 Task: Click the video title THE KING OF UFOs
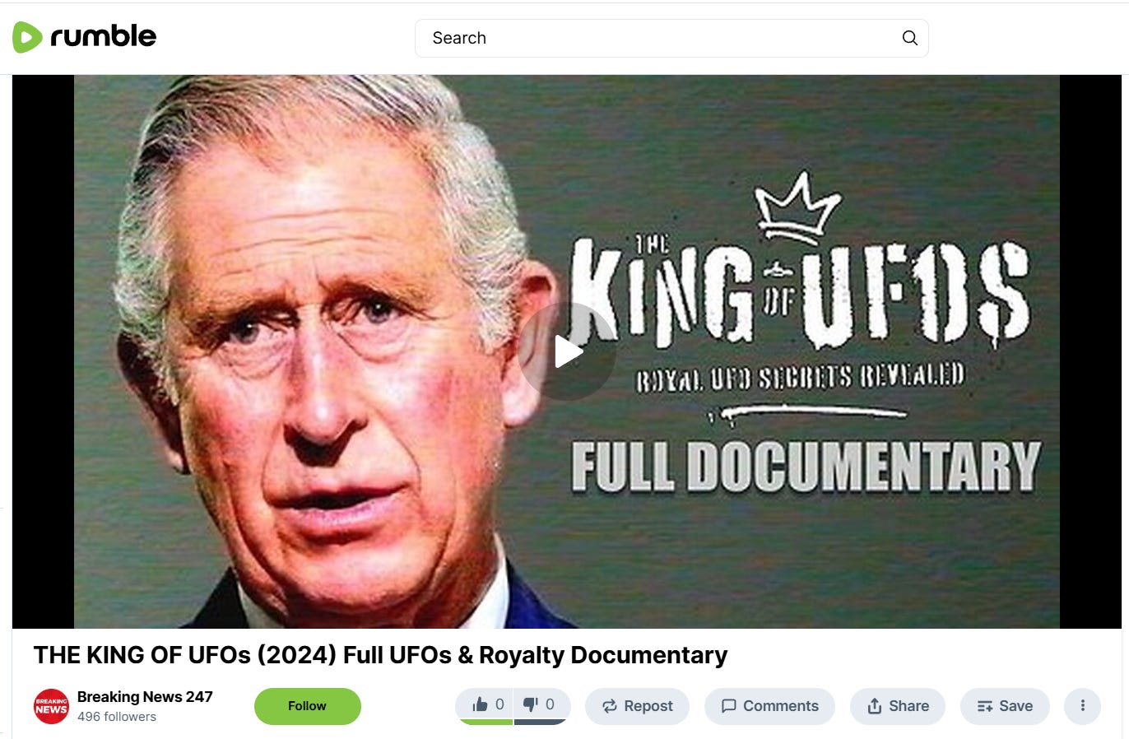[380, 655]
